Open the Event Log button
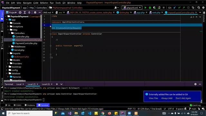The image size is (206, 116). coord(195,105)
